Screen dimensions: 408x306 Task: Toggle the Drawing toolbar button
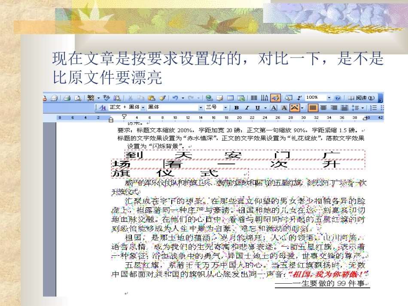[275, 98]
